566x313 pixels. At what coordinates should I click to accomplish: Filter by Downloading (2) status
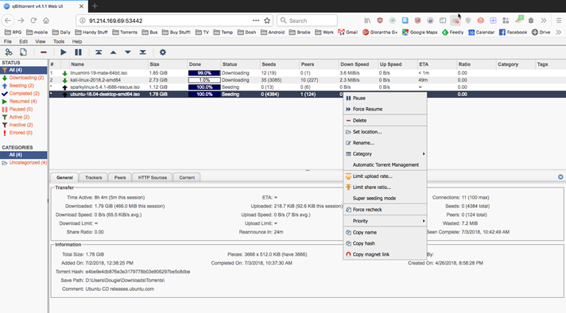pyautogui.click(x=24, y=78)
